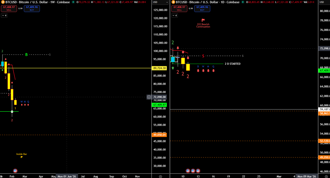Click the orange 49,050.01 price label on weekly axis
This screenshot has width=330, height=178.
(x=159, y=135)
